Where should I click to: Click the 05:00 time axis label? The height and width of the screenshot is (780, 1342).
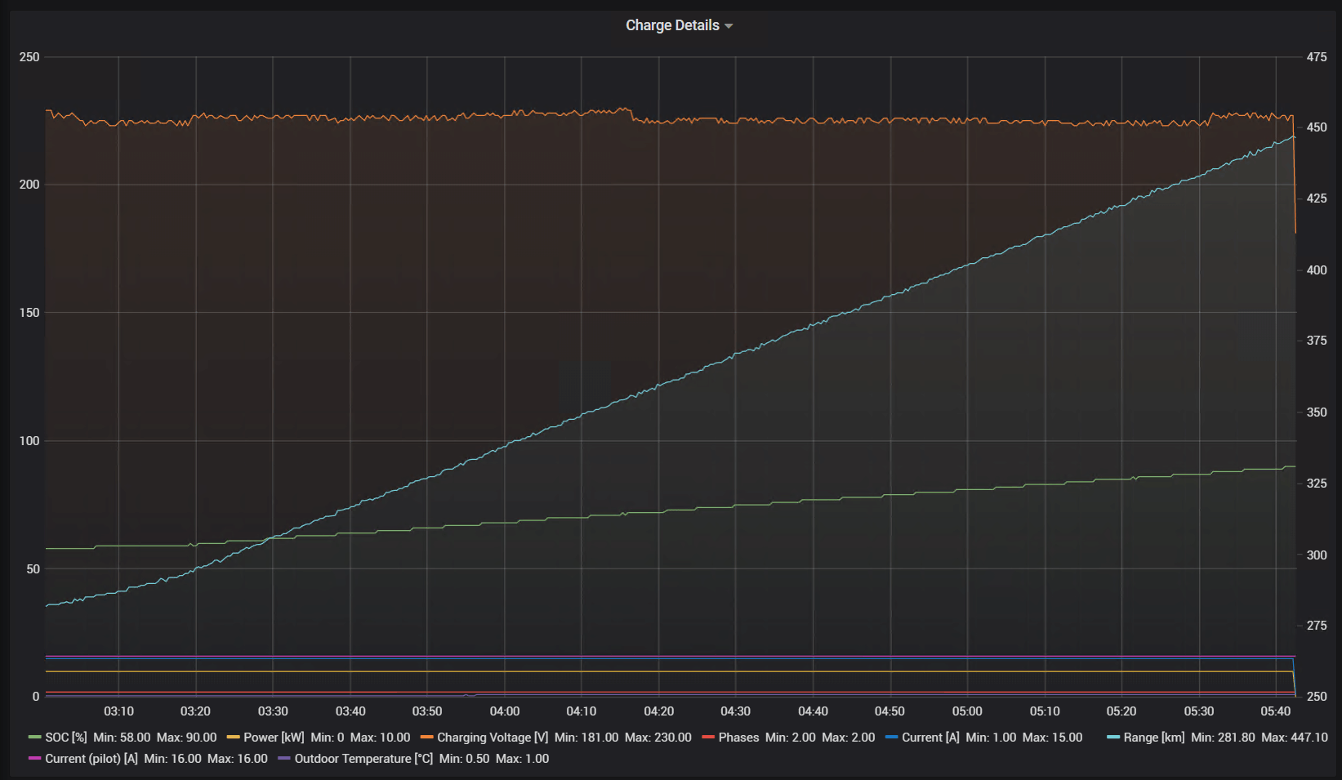coord(967,711)
